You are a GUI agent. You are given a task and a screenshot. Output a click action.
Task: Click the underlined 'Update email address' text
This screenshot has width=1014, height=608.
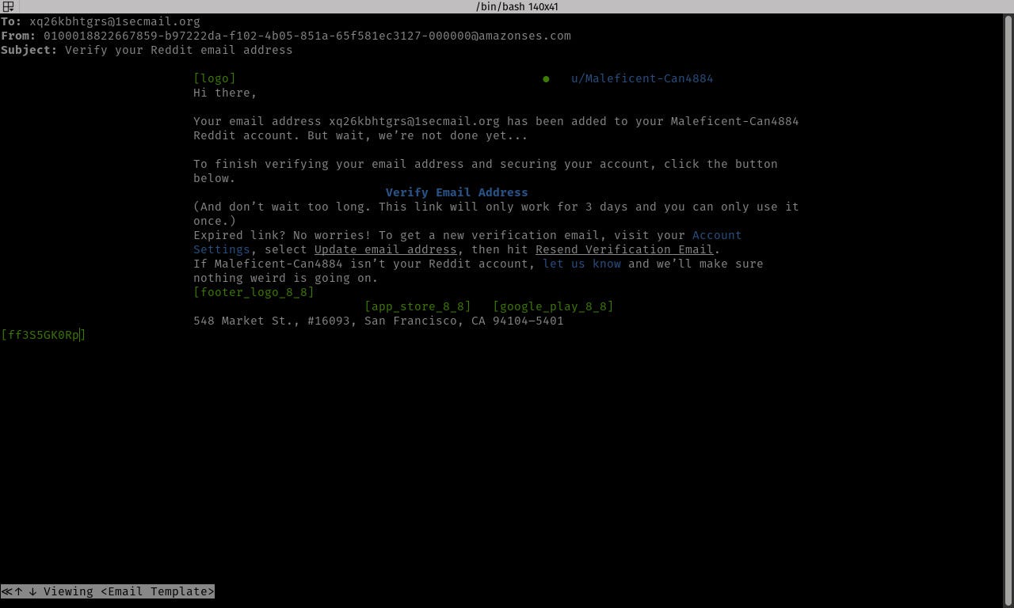[x=385, y=249]
